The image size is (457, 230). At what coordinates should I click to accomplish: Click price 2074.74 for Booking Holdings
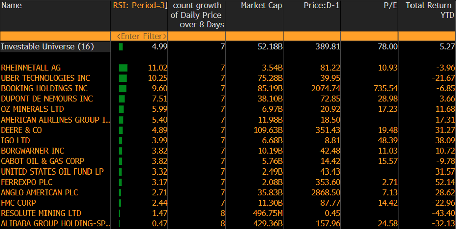(326, 88)
